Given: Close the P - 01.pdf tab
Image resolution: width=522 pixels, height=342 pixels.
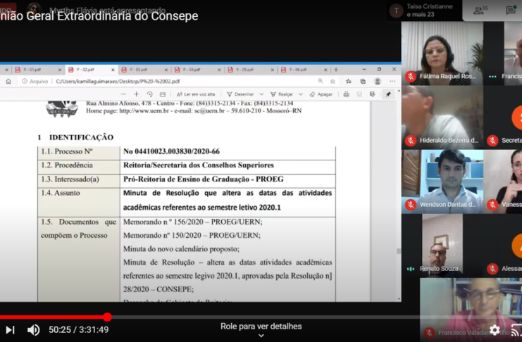Looking at the screenshot, I should (x=60, y=70).
